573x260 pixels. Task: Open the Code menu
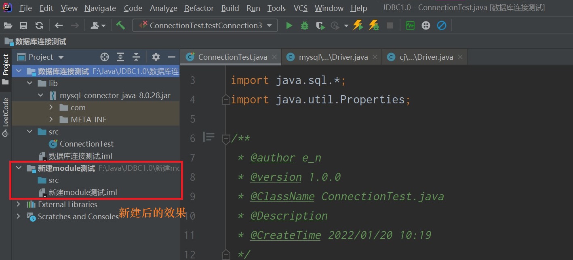pyautogui.click(x=133, y=8)
